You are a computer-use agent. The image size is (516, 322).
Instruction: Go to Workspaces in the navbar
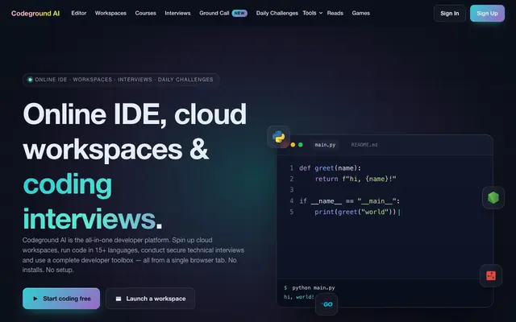[110, 13]
